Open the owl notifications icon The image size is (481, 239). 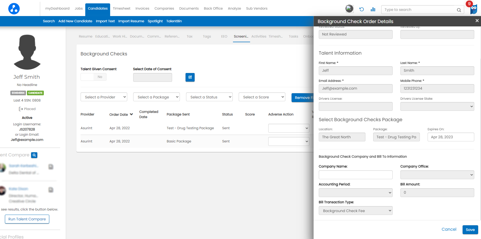click(x=473, y=9)
